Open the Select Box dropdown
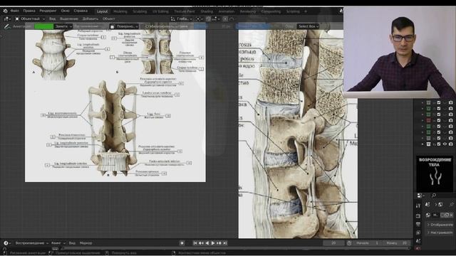456x256 pixels. click(308, 26)
